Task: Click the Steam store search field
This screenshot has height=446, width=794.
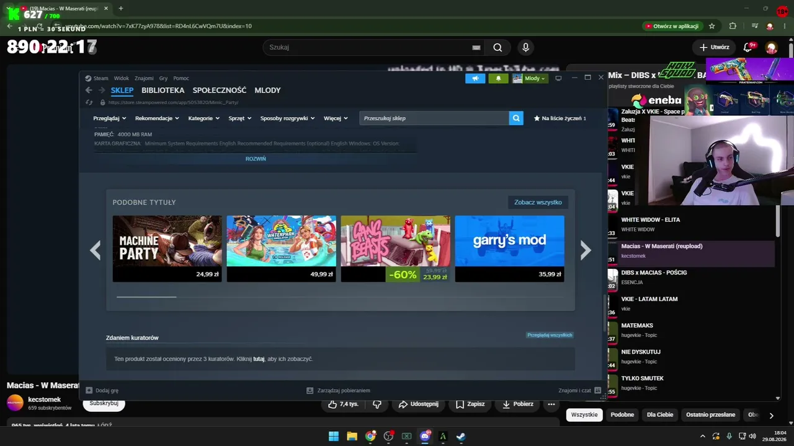Action: (x=434, y=118)
